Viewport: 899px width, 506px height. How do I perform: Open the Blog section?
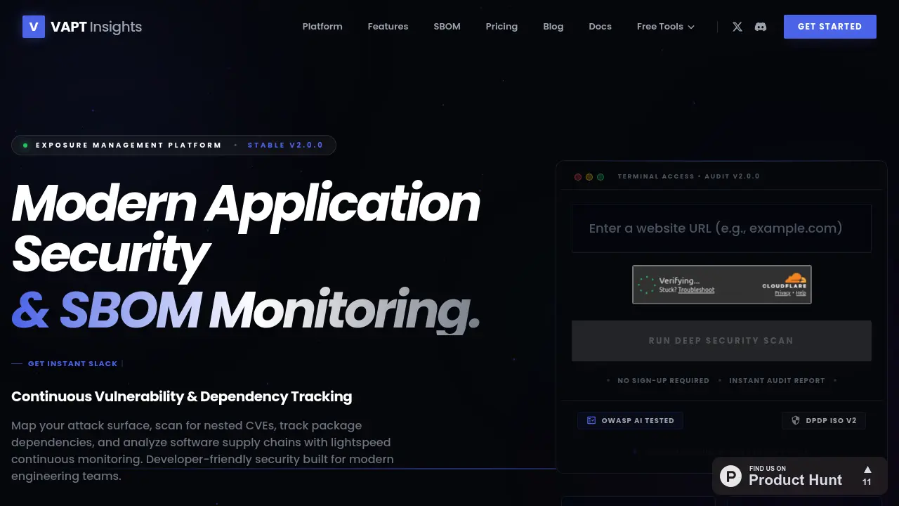pyautogui.click(x=553, y=27)
